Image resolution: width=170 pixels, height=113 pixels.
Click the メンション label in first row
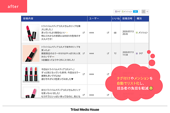pos(143,33)
